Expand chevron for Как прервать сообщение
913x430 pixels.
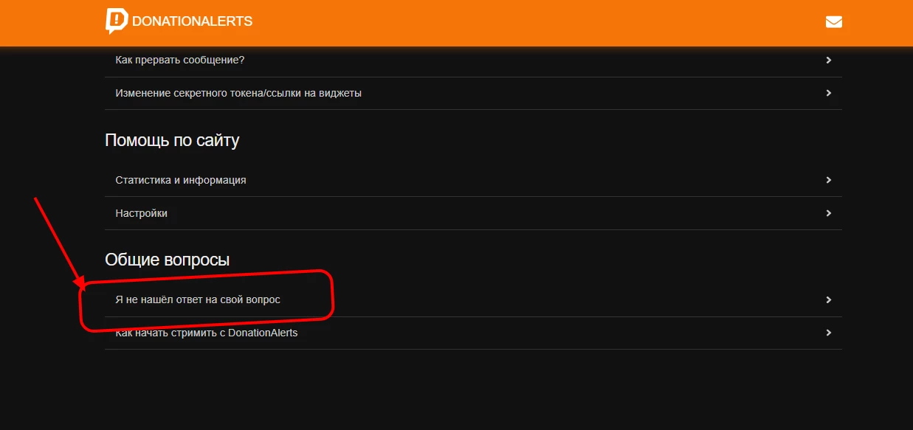pyautogui.click(x=829, y=60)
